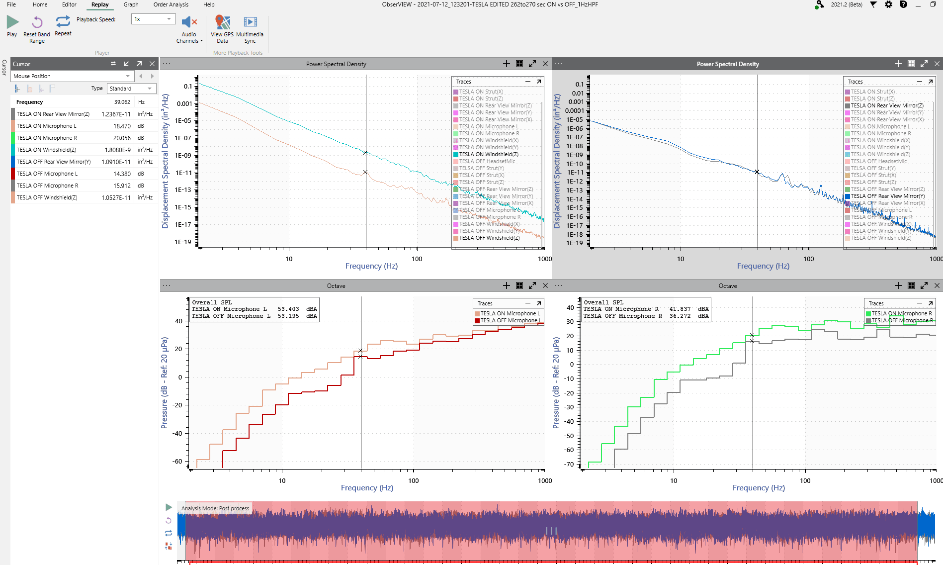The image size is (943, 565).
Task: Toggle TESLA ON Rear View Mirror(Z) in right legend
Action: click(x=884, y=105)
